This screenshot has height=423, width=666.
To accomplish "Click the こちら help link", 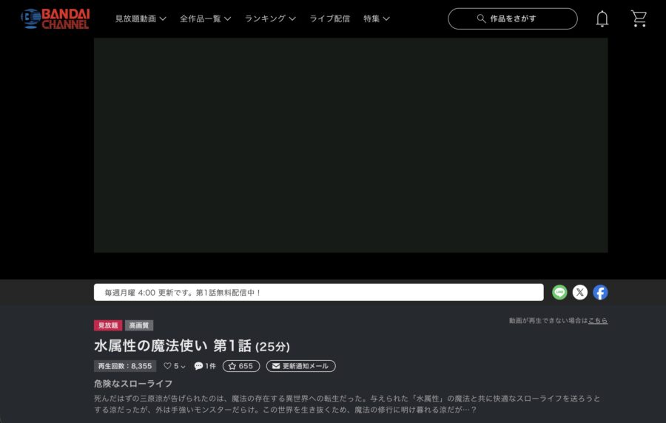I will tap(598, 321).
